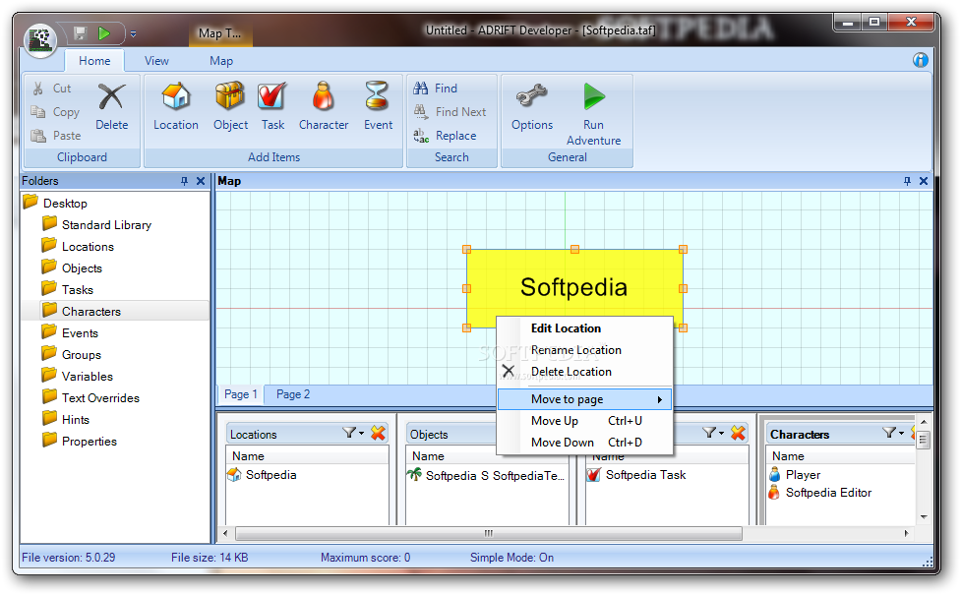Open the blue info help icon
Screen dimensions: 961x595
click(x=920, y=60)
